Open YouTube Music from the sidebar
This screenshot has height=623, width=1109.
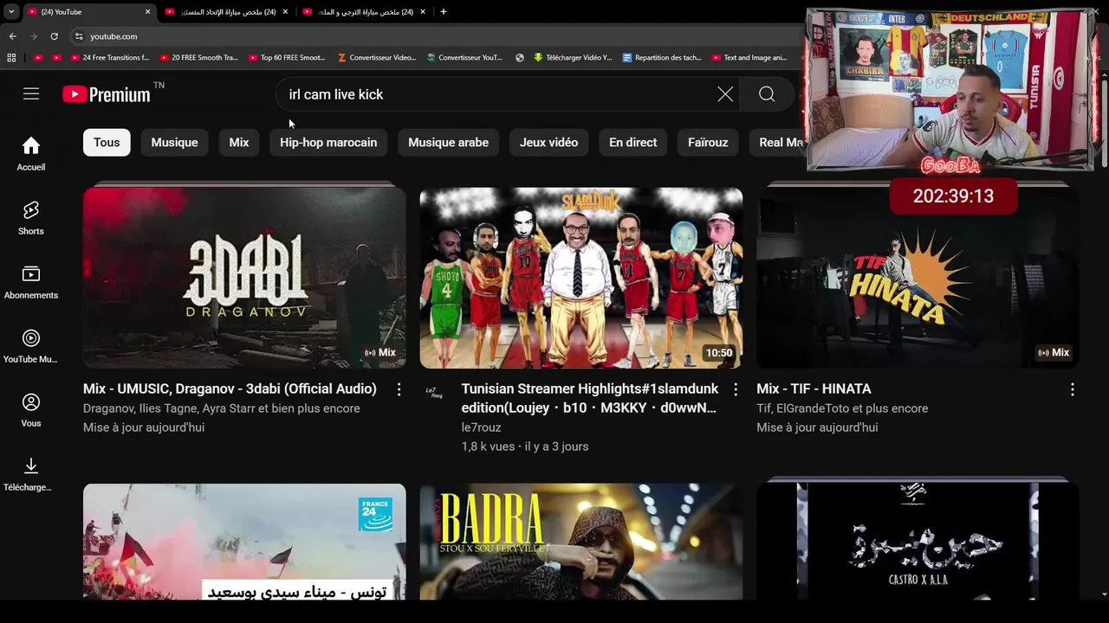(31, 346)
